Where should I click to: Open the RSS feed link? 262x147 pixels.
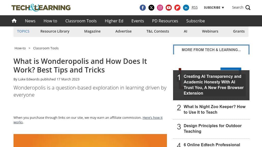click(194, 7)
